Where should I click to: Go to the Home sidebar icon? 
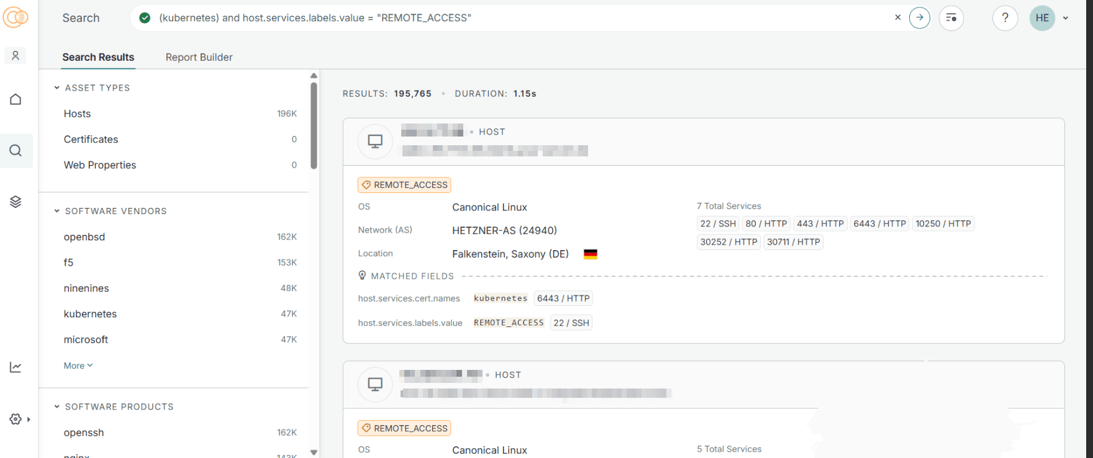click(16, 99)
